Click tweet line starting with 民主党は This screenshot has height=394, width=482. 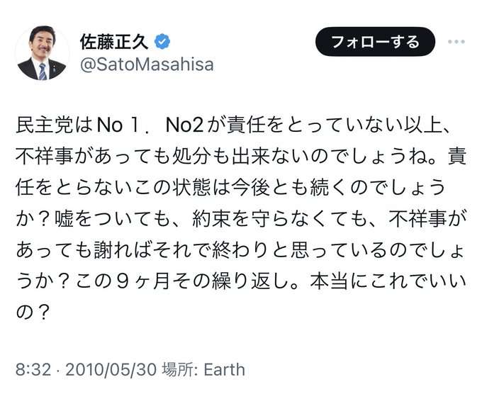coord(233,125)
